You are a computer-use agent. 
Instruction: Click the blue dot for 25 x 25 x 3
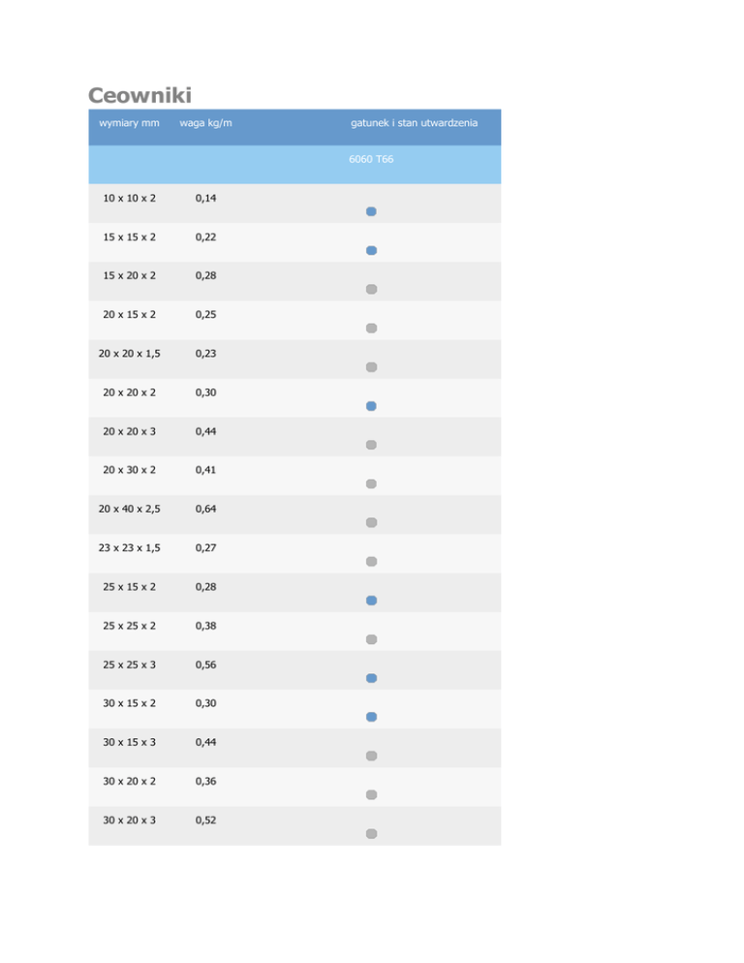click(371, 678)
